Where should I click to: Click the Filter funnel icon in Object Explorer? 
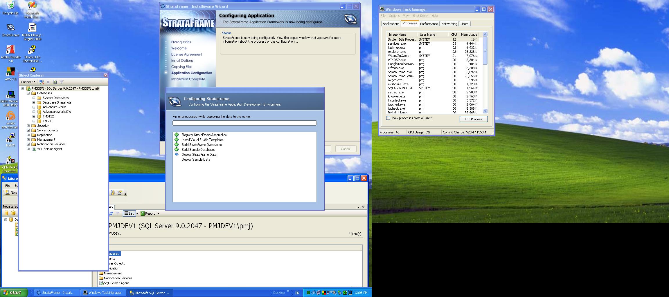[x=62, y=82]
